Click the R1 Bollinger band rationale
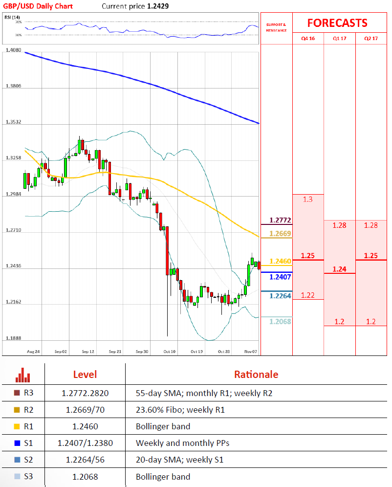The image size is (392, 487). coord(163,426)
